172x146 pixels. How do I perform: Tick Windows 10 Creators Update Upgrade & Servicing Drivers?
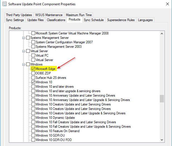coord(33,113)
